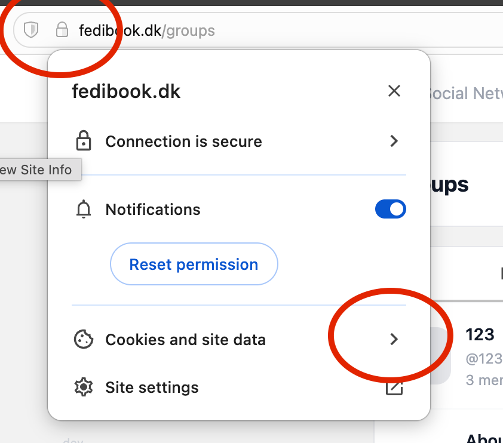The height and width of the screenshot is (443, 503).
Task: Open the 123 group link
Action: (x=480, y=335)
